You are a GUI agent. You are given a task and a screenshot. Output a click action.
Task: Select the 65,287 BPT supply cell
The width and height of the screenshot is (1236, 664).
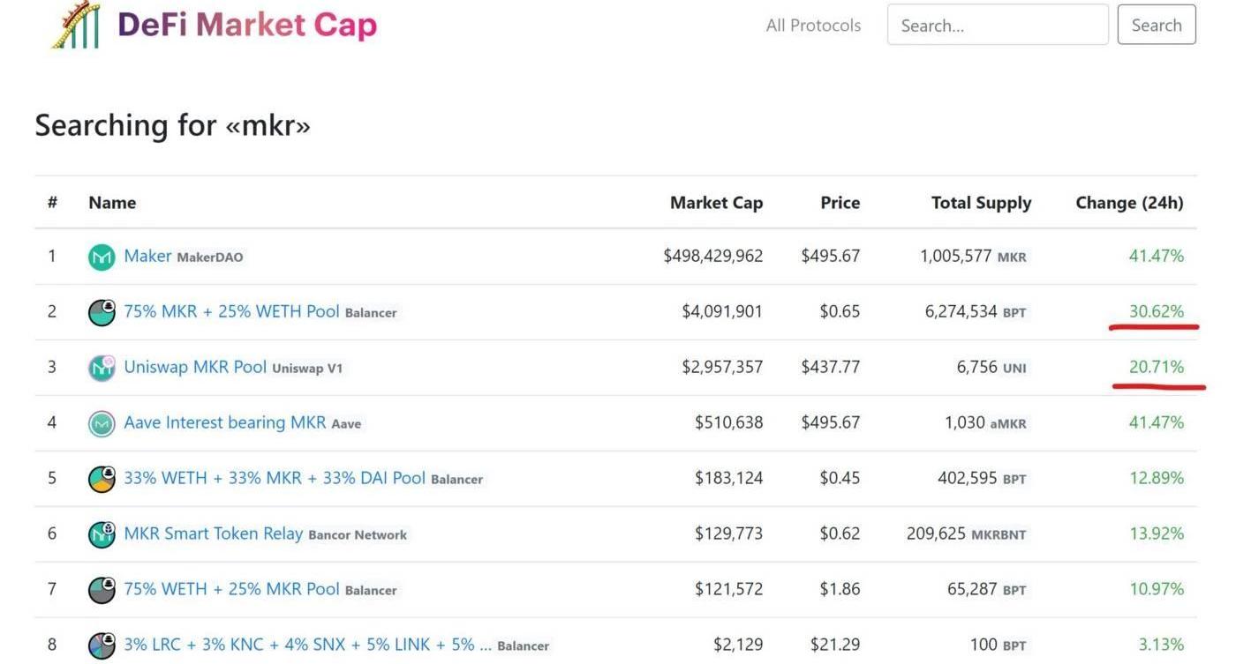point(987,589)
